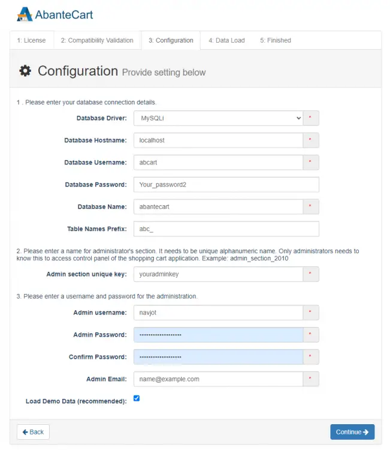Image resolution: width=390 pixels, height=450 pixels.
Task: Click the required marker beside Database Name
Action: (x=310, y=207)
